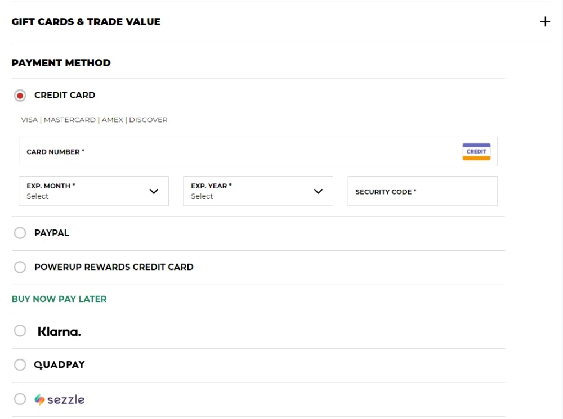This screenshot has height=419, width=563.
Task: Expand Gift Cards & Trade Value with plus icon
Action: pos(545,22)
